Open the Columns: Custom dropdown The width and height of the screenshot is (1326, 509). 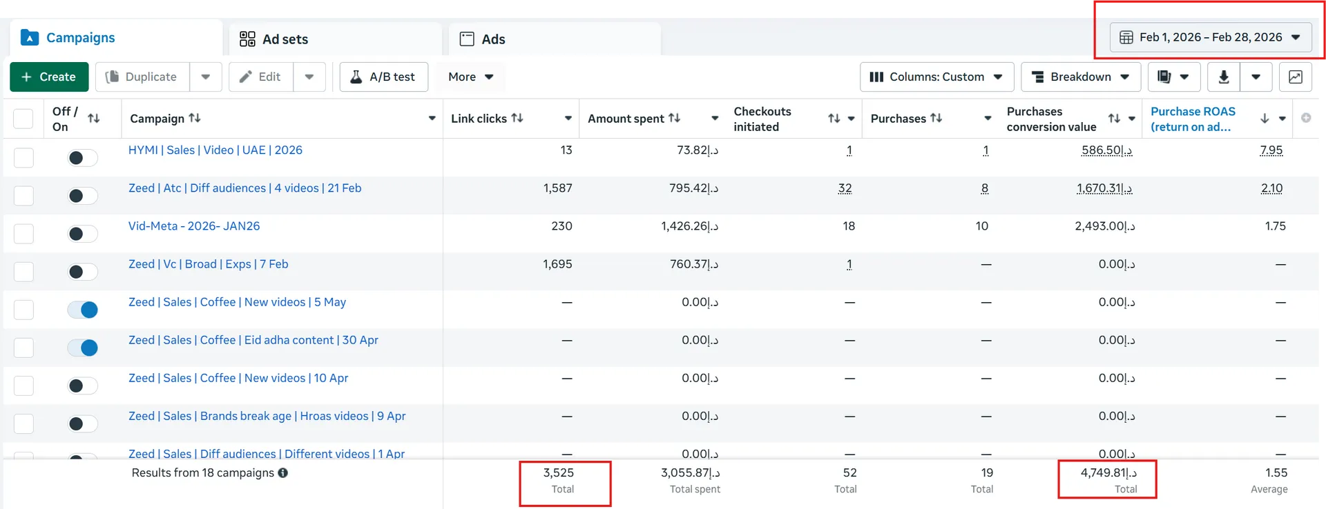tap(936, 77)
